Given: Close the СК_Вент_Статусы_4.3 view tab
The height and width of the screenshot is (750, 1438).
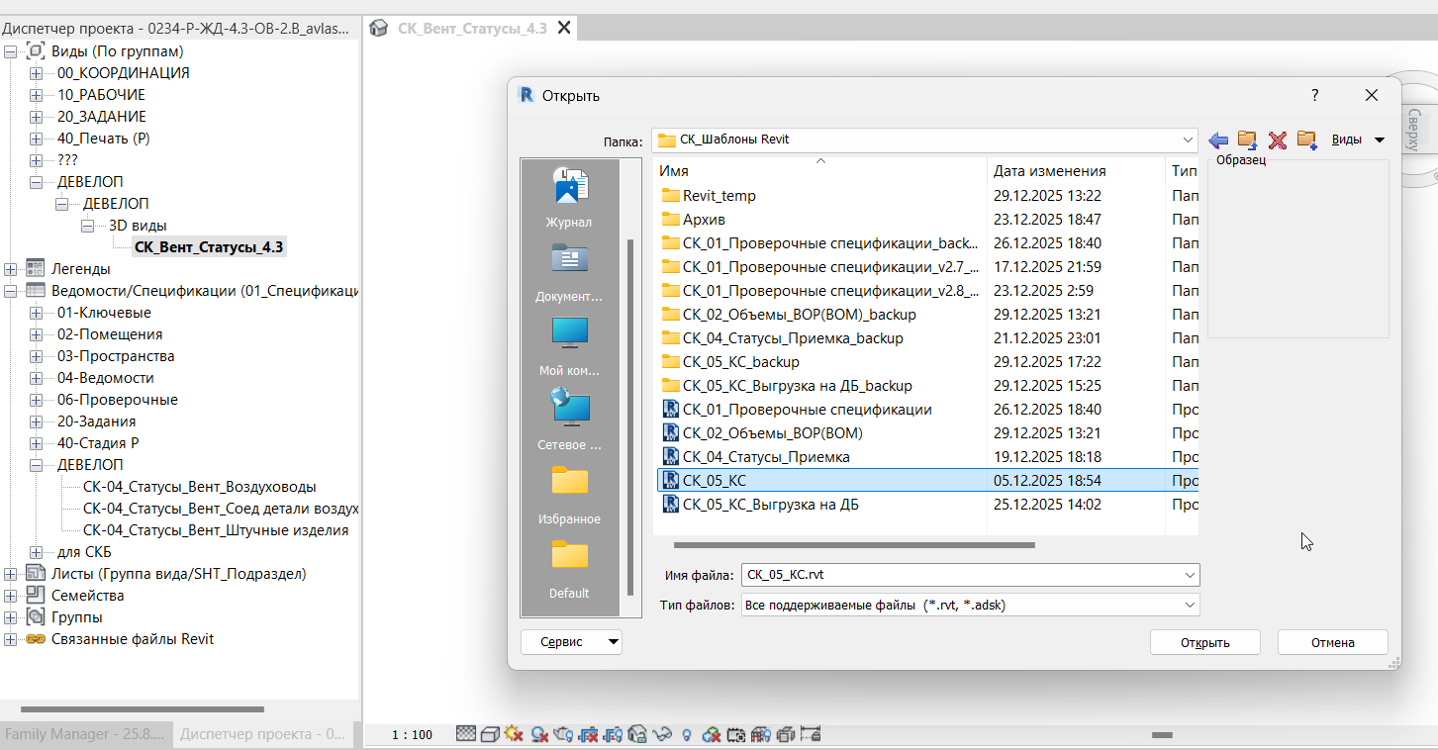Looking at the screenshot, I should (x=564, y=28).
